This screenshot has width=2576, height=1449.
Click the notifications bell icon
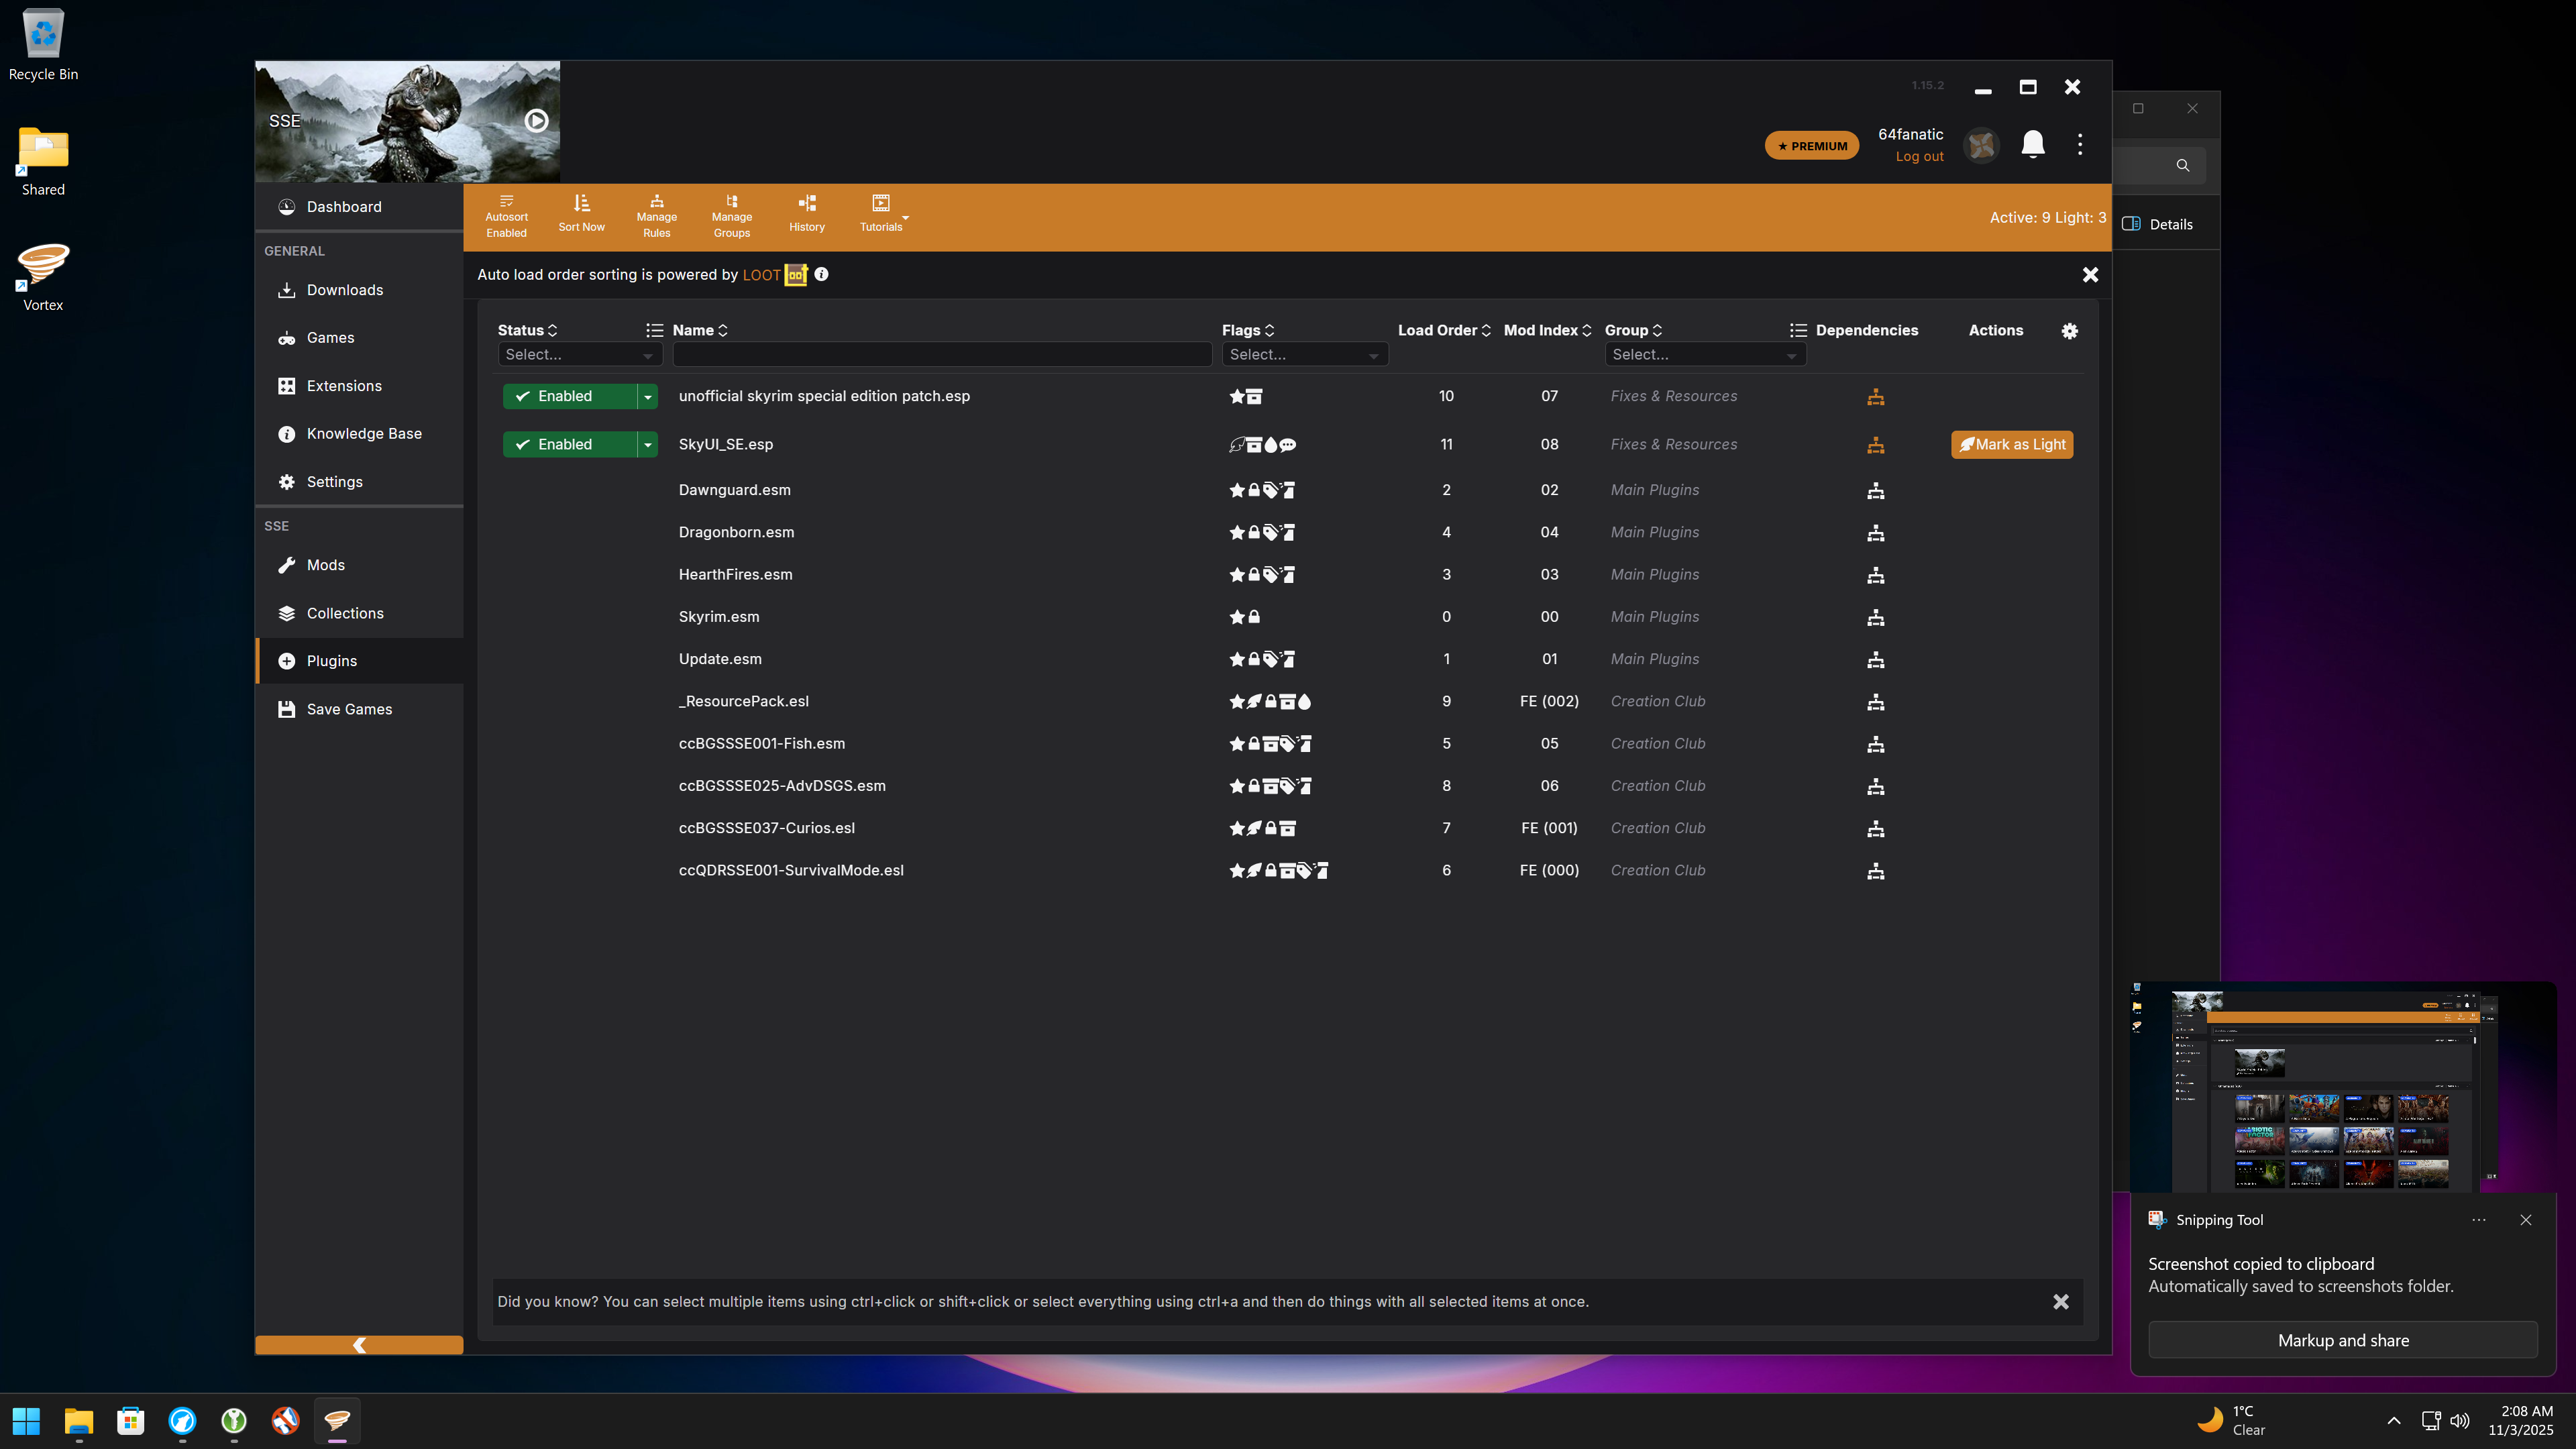click(2032, 145)
